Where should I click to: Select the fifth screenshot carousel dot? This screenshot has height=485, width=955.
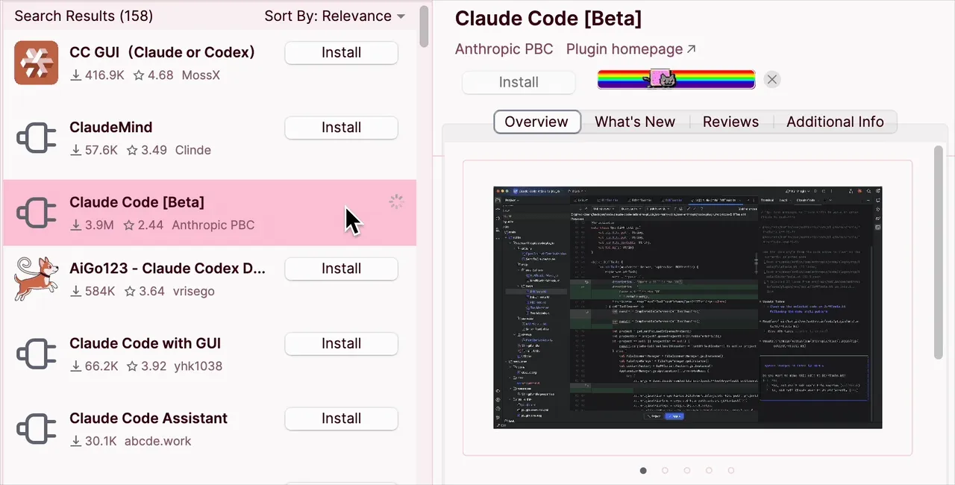point(731,470)
